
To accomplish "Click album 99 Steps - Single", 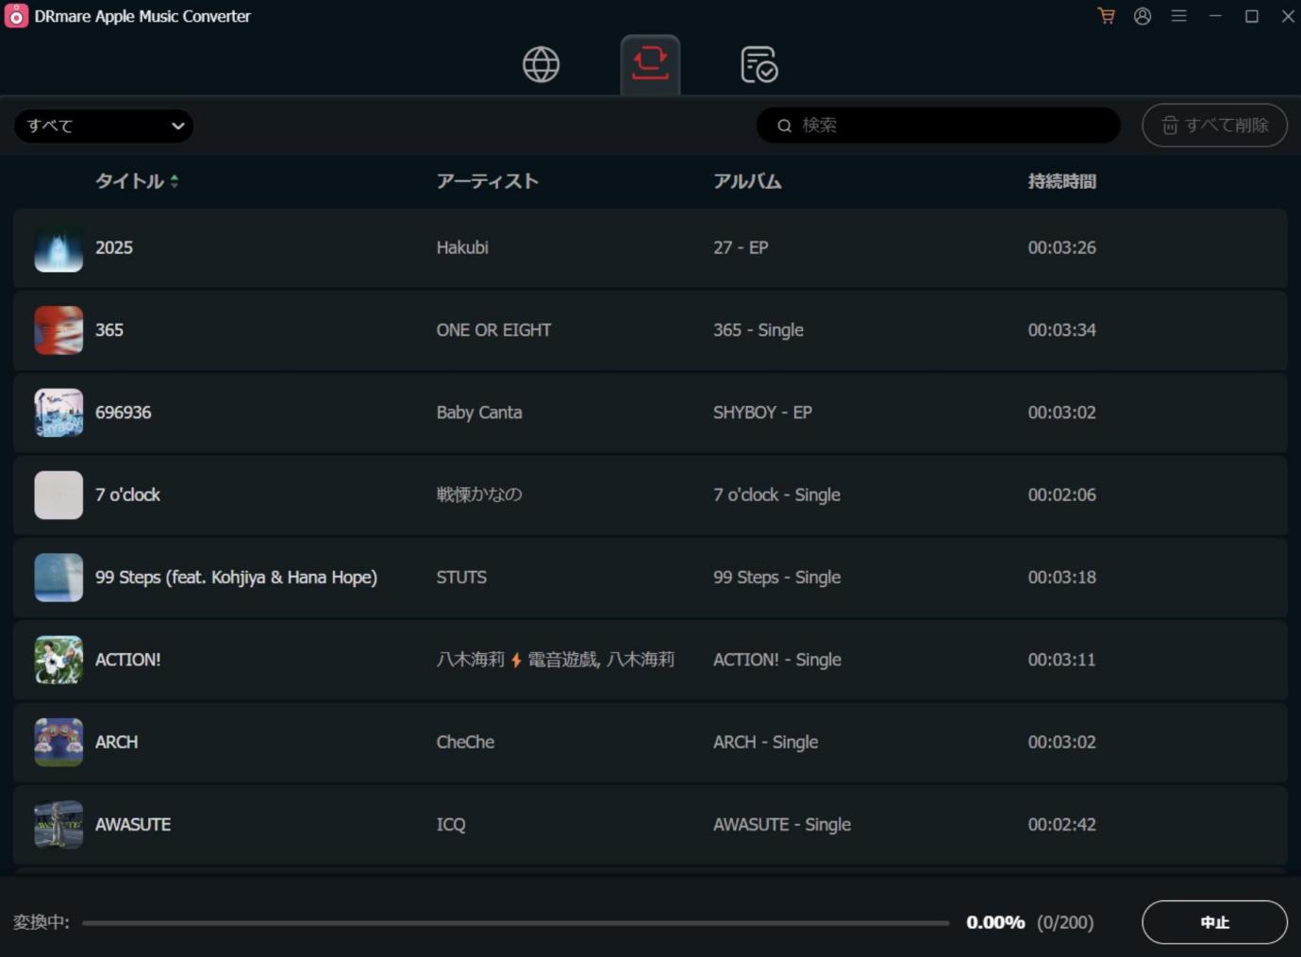I will [776, 578].
